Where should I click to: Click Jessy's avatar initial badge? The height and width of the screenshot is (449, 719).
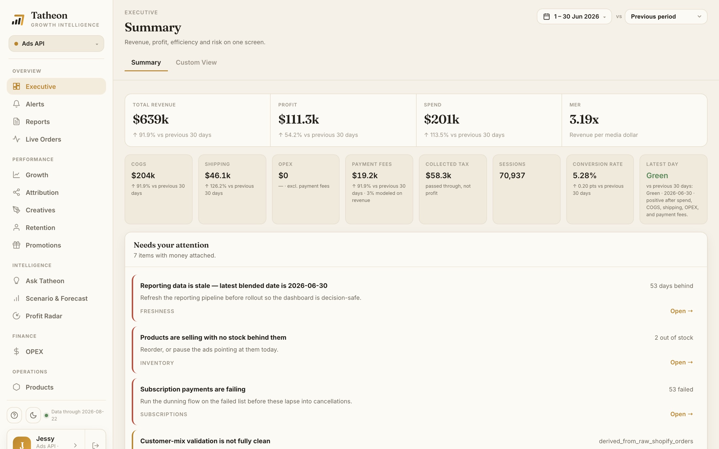[x=22, y=443]
